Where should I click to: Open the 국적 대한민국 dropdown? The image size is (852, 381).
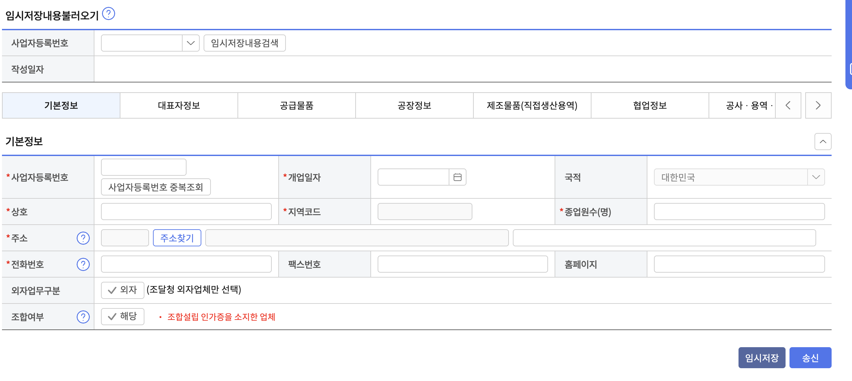click(815, 177)
